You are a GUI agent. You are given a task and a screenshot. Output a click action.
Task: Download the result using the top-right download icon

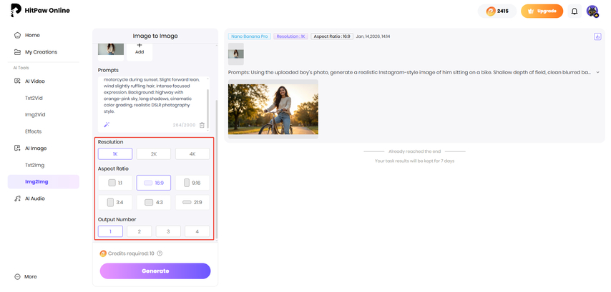pos(597,36)
